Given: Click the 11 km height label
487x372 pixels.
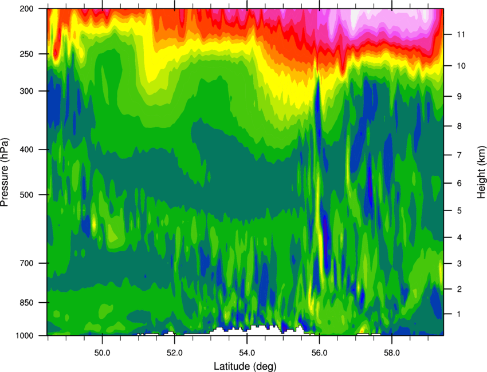Looking at the screenshot, I should tap(461, 34).
